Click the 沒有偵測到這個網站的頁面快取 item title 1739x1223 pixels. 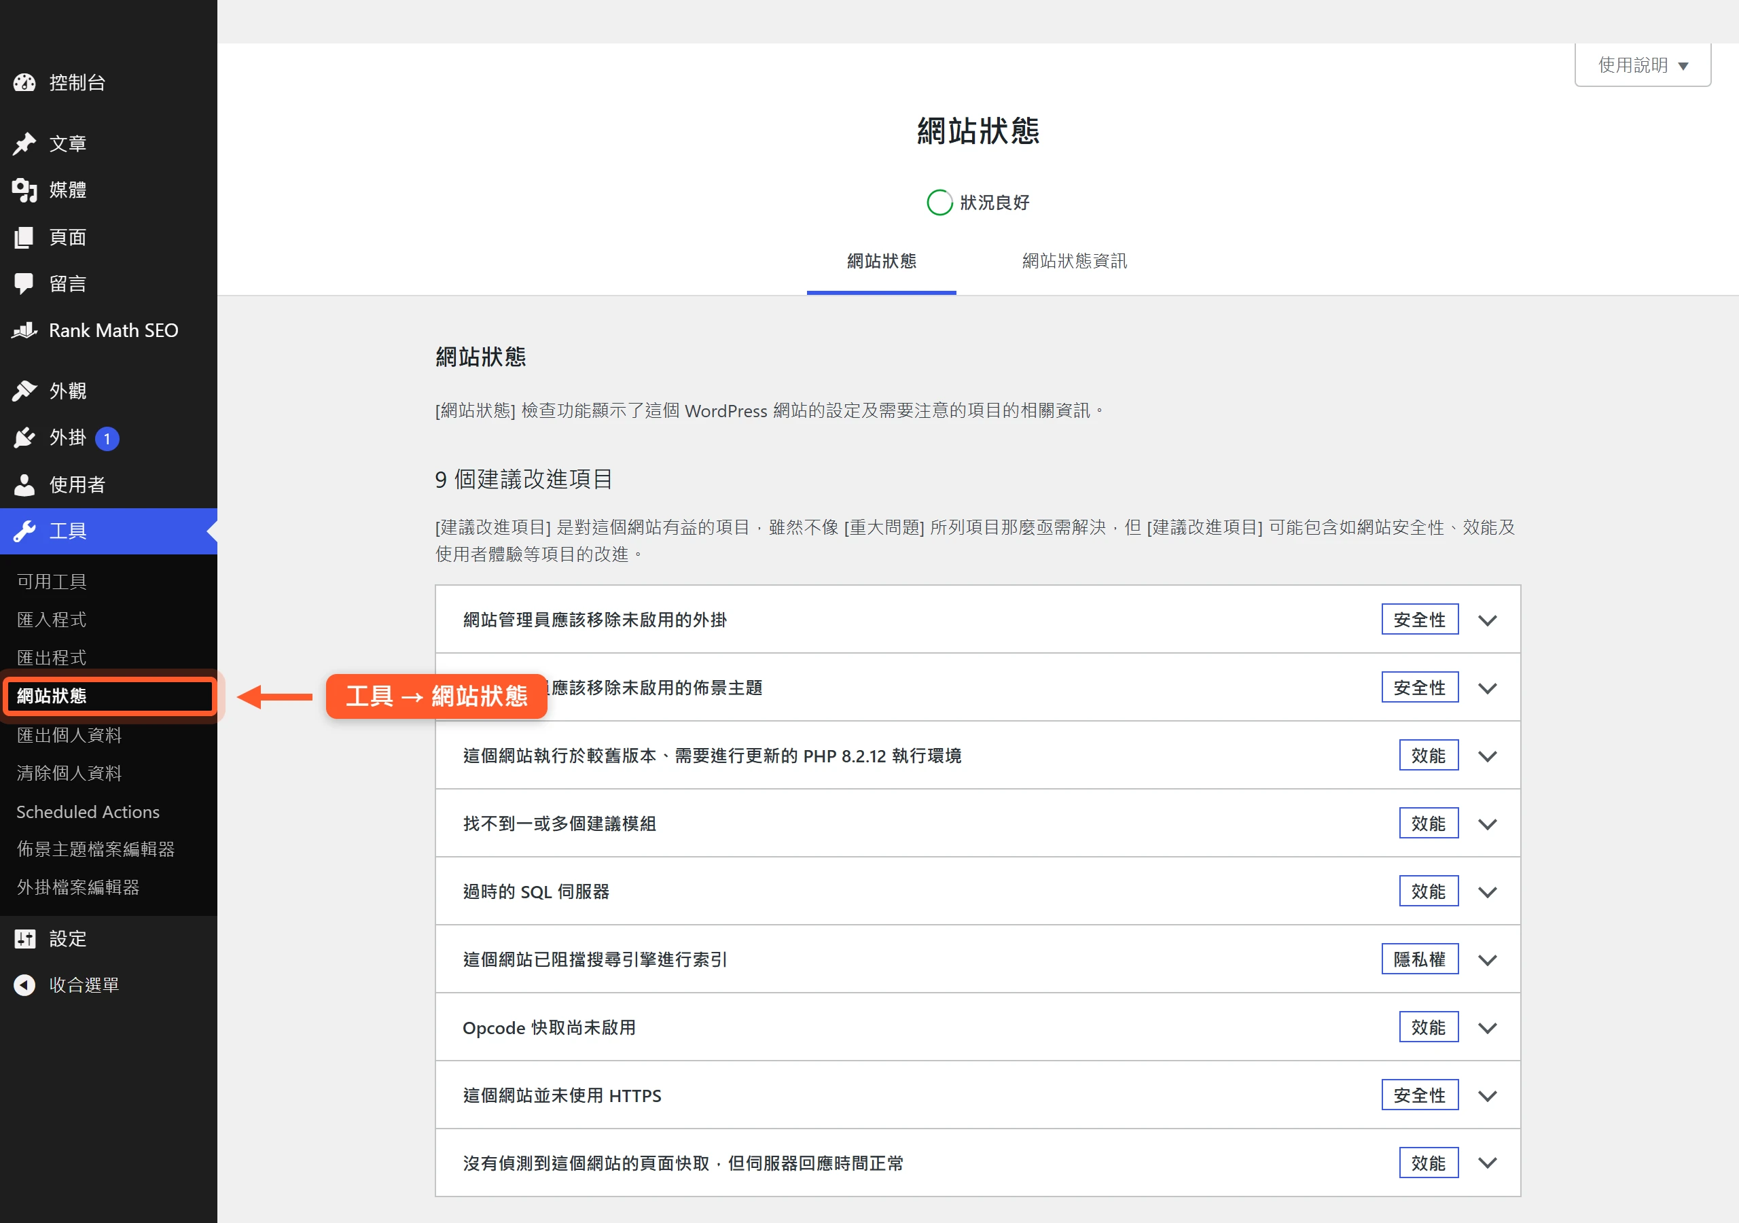(x=683, y=1163)
